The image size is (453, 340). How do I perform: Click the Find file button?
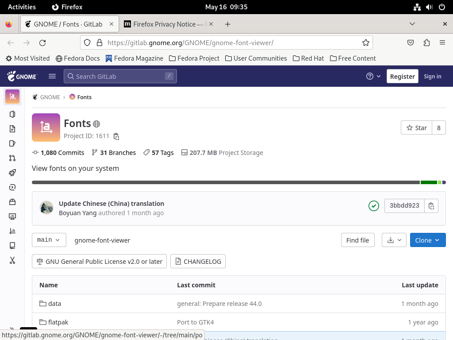coord(357,240)
